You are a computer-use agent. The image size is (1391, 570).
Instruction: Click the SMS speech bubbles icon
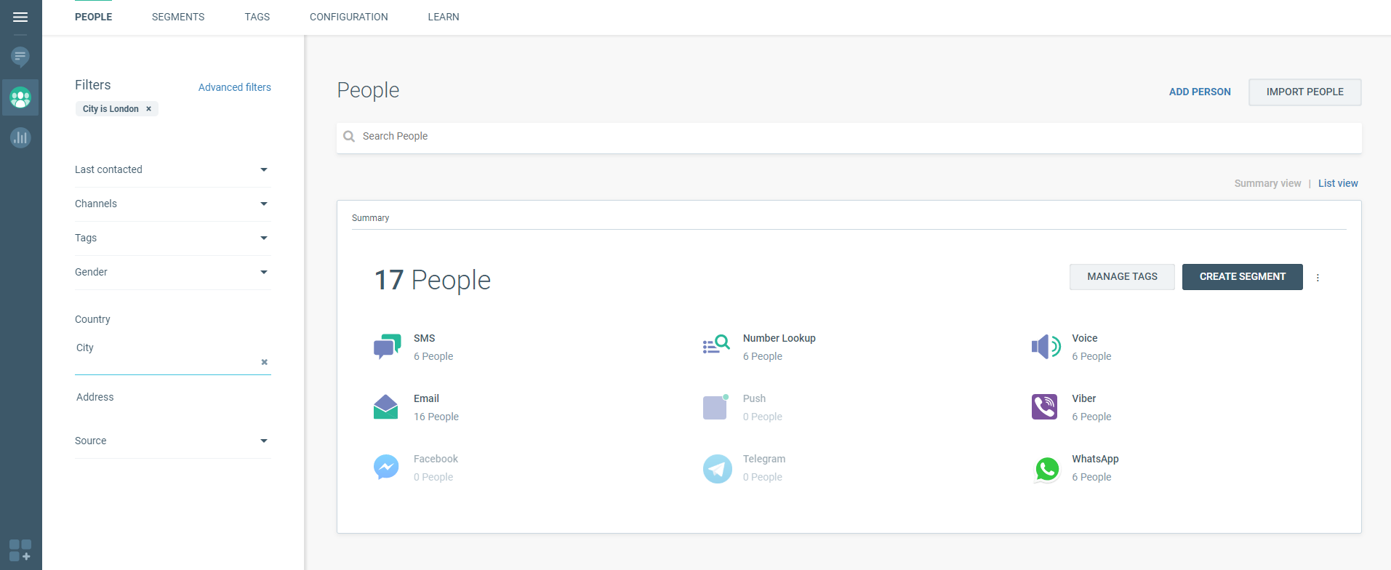click(387, 347)
